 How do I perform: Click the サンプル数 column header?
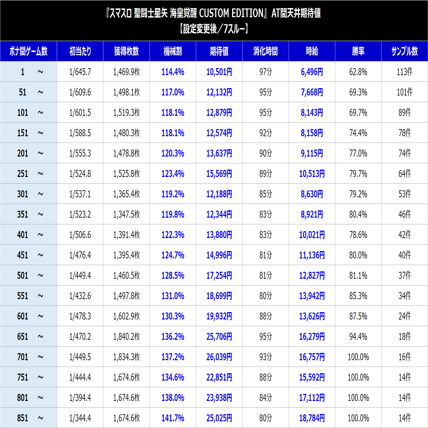point(404,51)
